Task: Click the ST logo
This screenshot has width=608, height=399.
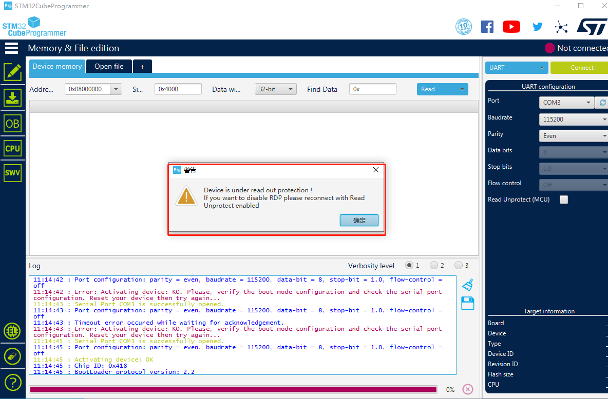Action: [x=592, y=27]
